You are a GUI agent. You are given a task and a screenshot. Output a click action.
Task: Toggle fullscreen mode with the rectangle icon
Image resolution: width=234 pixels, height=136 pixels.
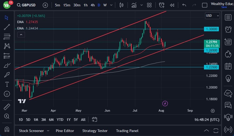(205, 5)
